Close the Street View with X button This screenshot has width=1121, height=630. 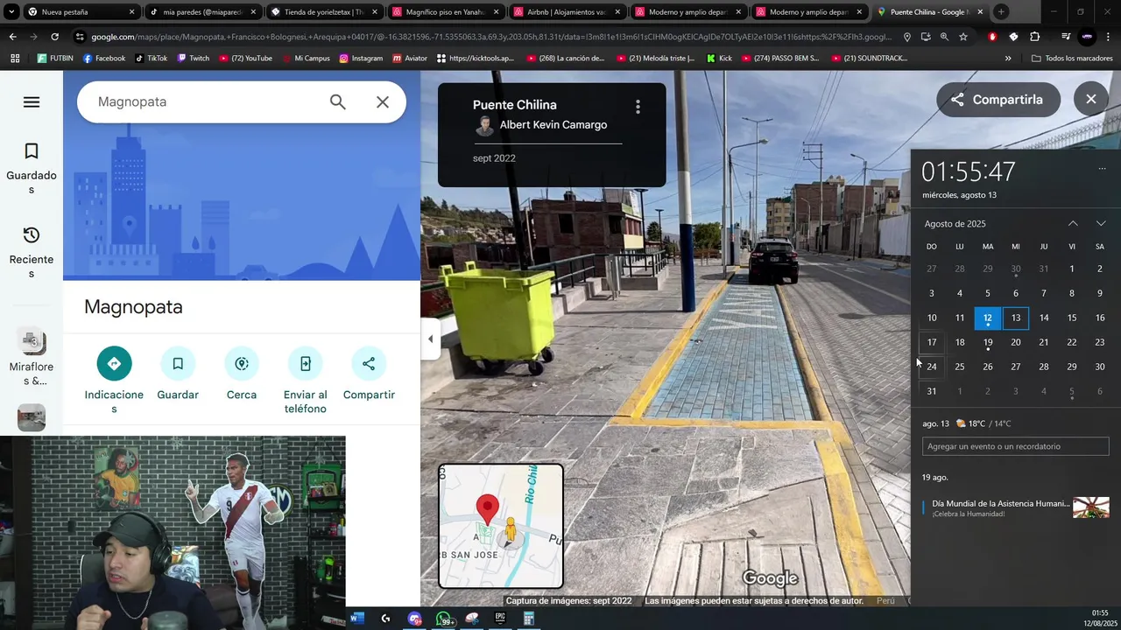(x=1090, y=100)
